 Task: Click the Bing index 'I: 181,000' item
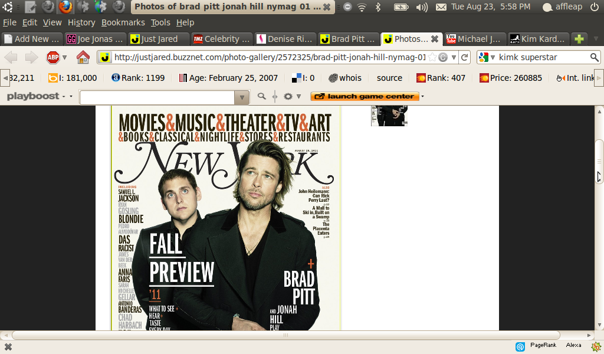[73, 78]
